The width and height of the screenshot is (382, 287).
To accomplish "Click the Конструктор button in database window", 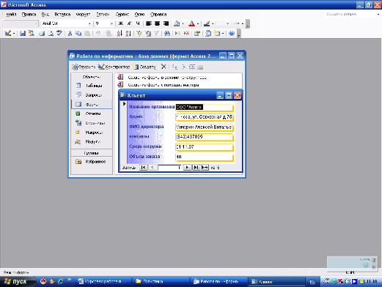I will [114, 67].
